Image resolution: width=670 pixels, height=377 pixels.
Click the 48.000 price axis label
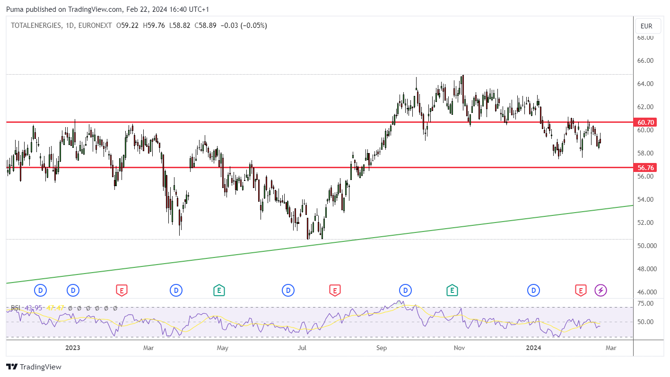click(647, 269)
